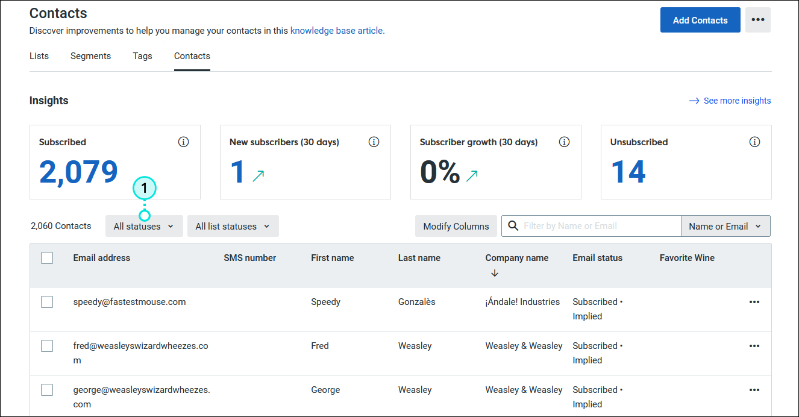
Task: Open the george@weasleyswizardwheezes.com email address
Action: 142,397
